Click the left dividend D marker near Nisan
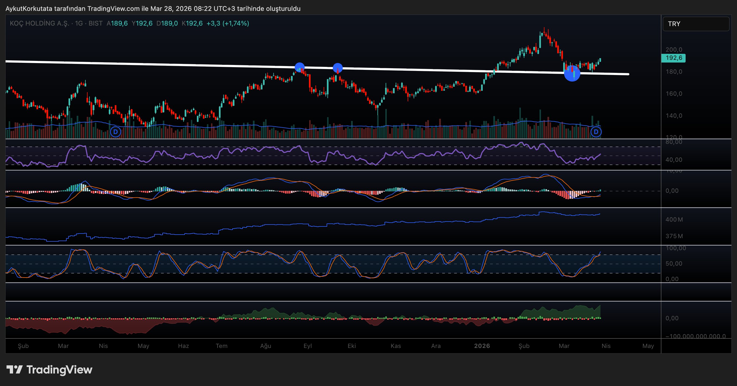This screenshot has height=386, width=737. pos(116,132)
